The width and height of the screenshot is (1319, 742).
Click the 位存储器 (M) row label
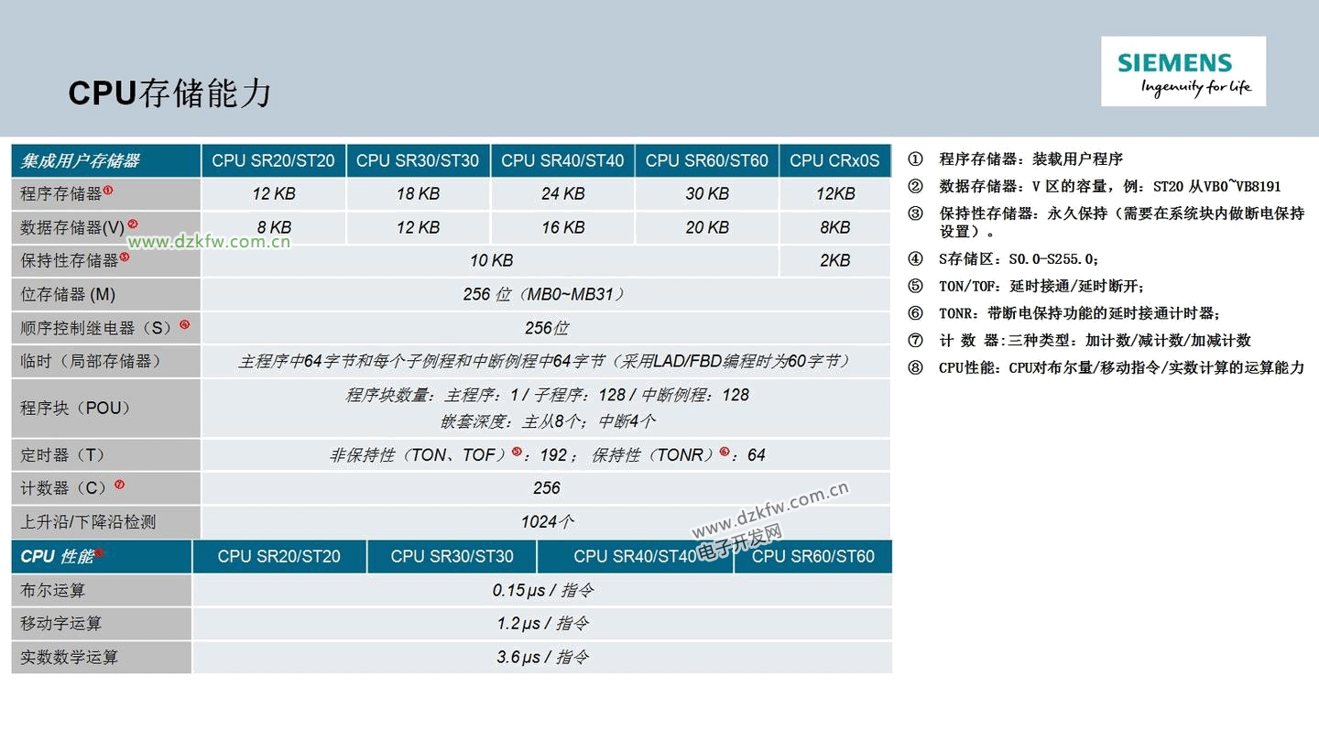[68, 294]
